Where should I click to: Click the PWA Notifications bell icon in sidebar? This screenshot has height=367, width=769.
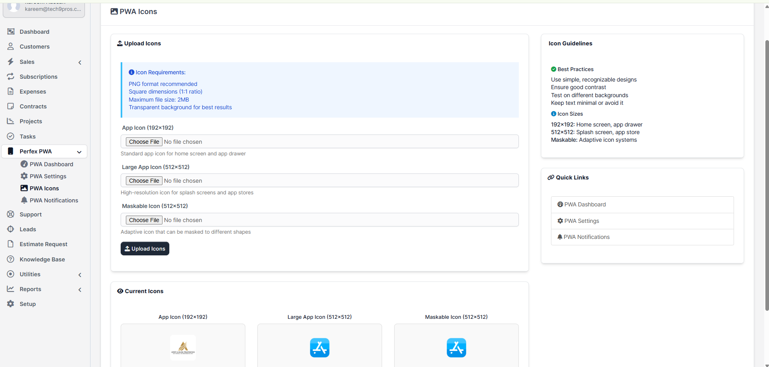point(24,200)
